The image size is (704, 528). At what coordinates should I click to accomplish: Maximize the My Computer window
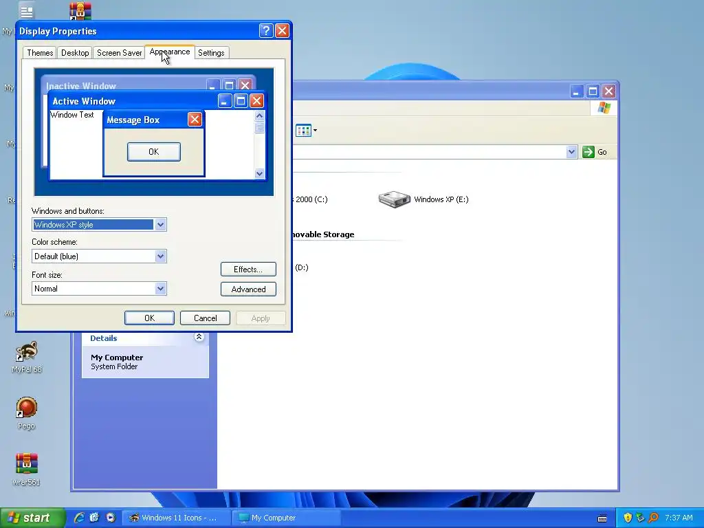pos(593,91)
